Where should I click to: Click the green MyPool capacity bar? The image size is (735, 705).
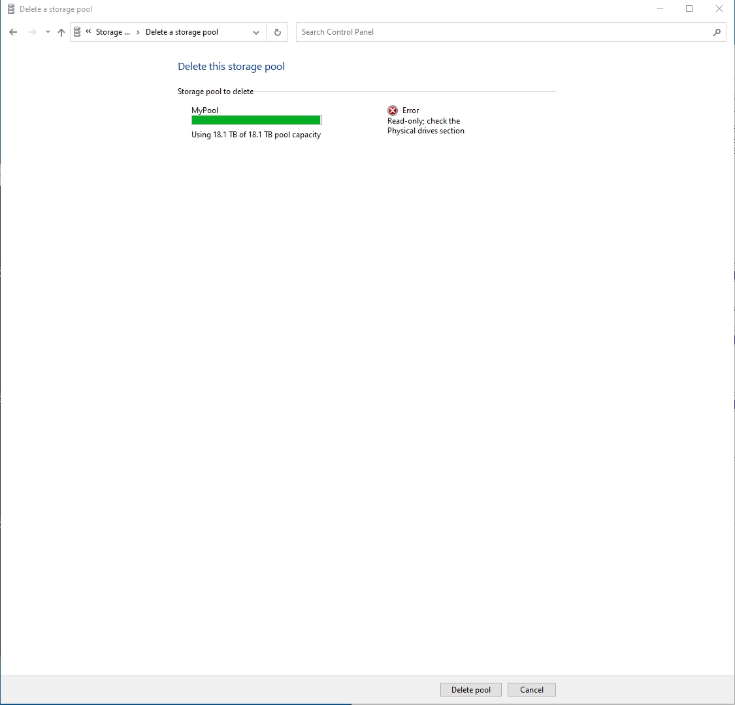[255, 120]
